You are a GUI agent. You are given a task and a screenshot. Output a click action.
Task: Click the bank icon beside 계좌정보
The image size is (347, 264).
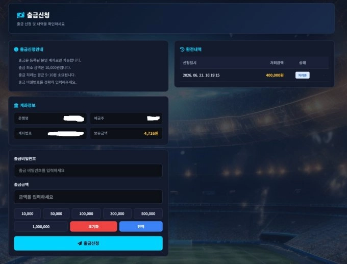16,105
